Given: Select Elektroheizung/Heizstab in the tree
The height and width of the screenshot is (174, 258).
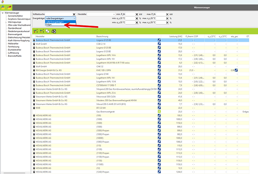Looking at the screenshot, I should point(19,37).
